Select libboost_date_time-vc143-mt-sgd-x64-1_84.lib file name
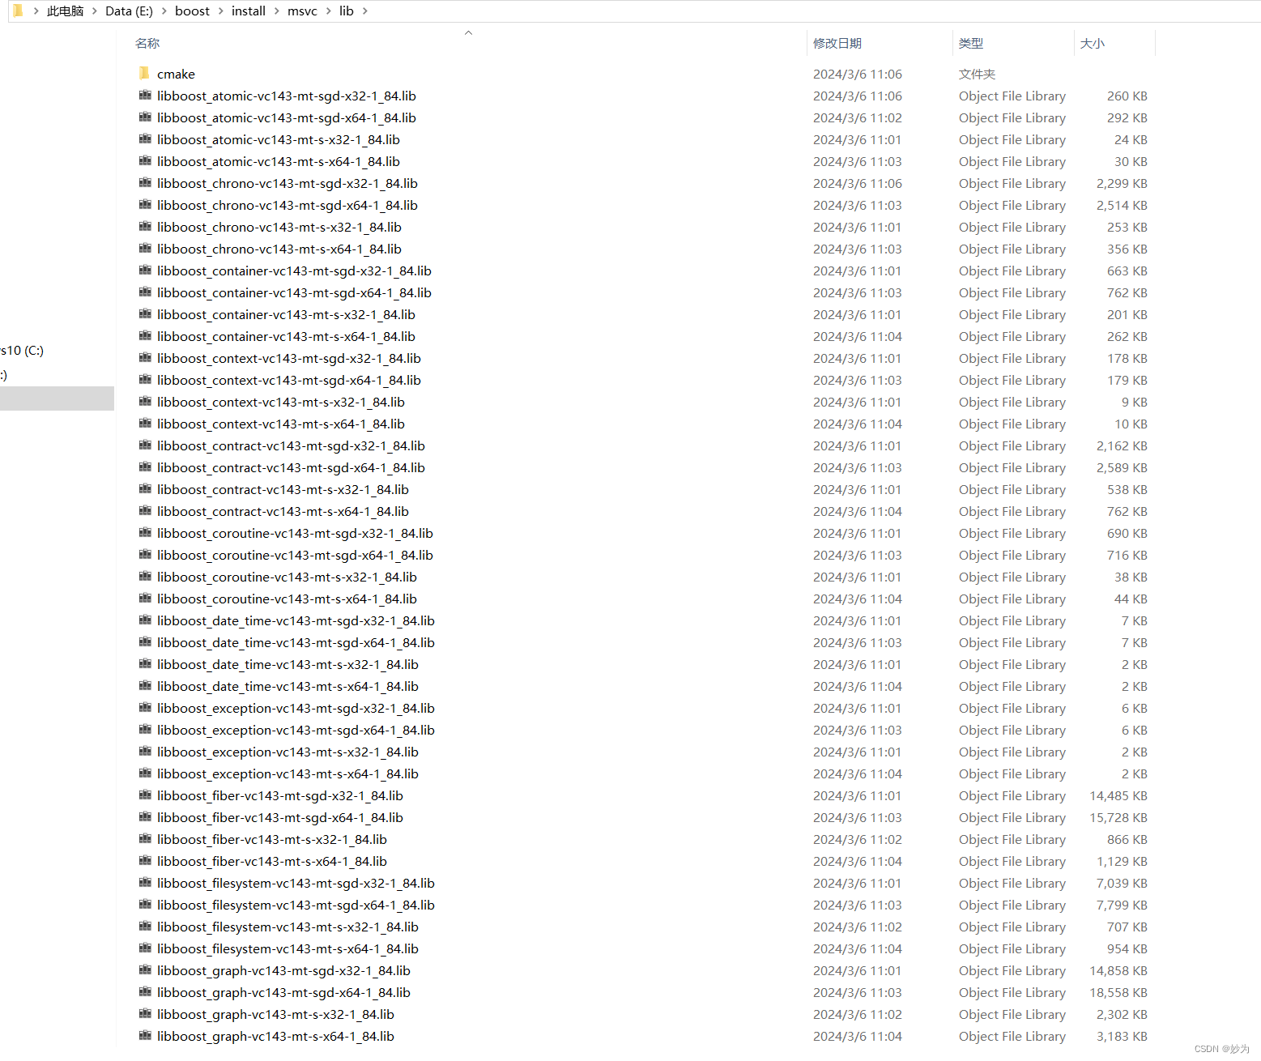Screen dimensions: 1261x1061 (x=296, y=642)
